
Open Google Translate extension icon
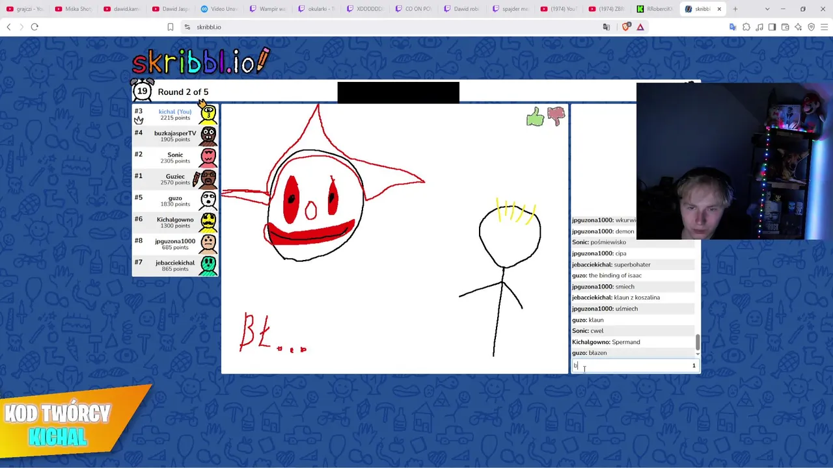733,27
